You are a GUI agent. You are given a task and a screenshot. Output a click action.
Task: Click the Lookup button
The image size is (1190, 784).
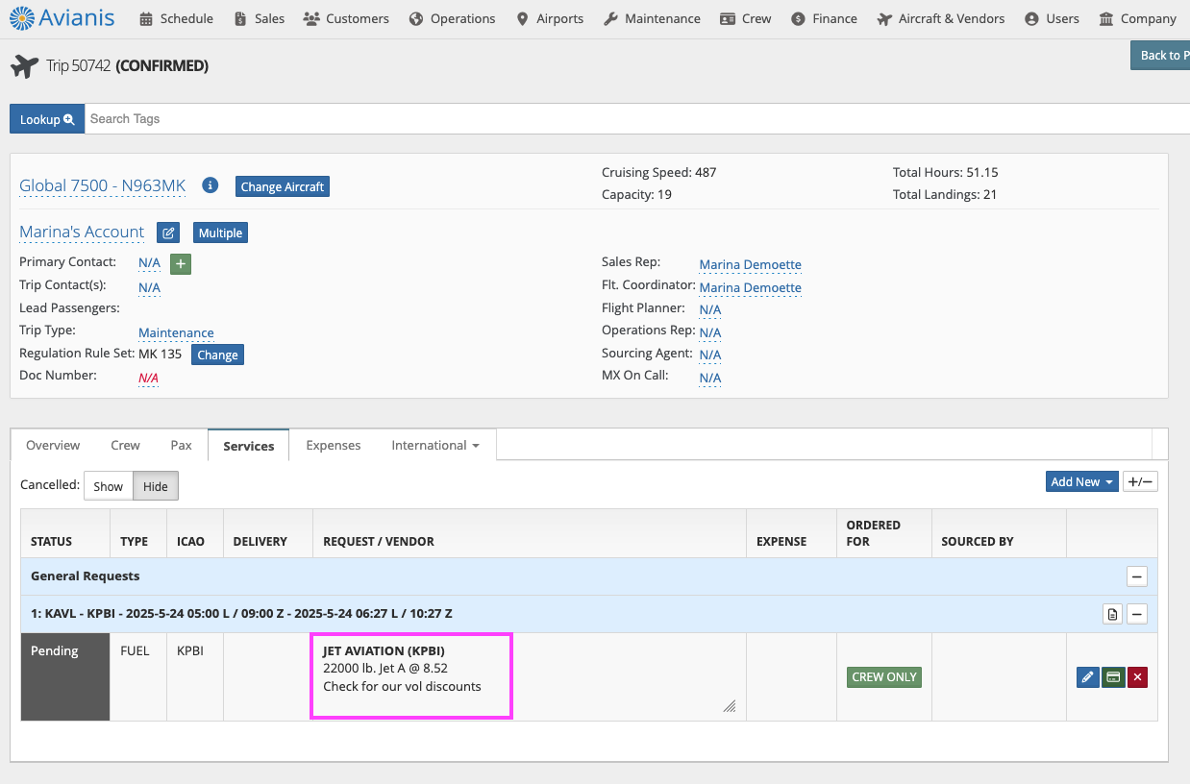pos(47,119)
